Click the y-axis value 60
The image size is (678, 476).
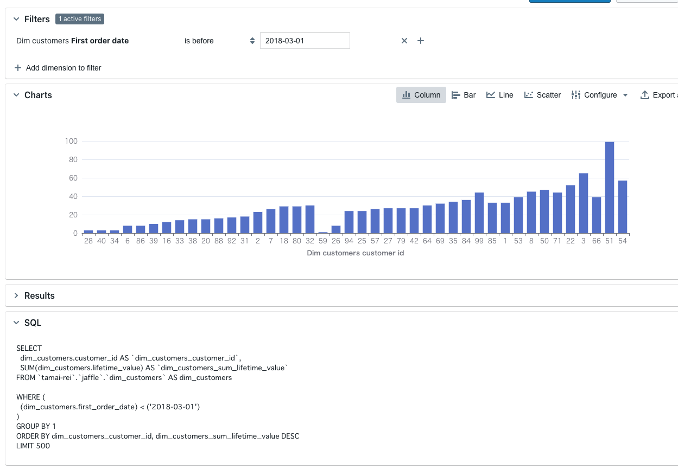[73, 178]
